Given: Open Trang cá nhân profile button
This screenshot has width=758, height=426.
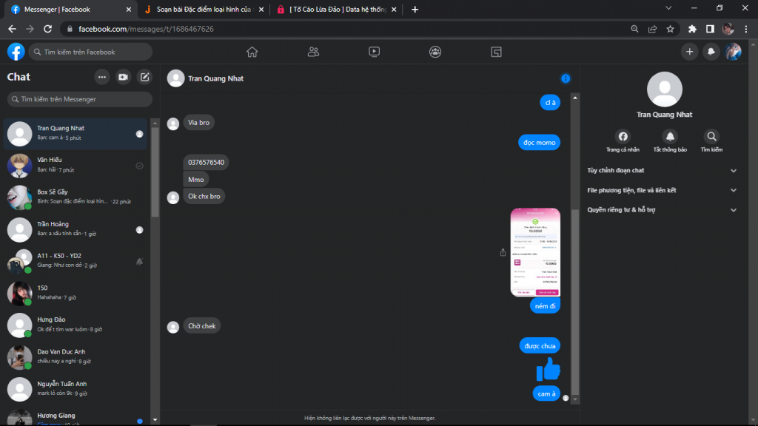Looking at the screenshot, I should pos(623,137).
